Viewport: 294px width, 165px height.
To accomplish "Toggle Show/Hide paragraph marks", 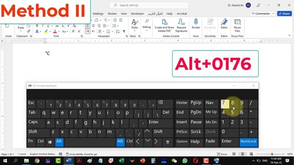I will click(124, 31).
